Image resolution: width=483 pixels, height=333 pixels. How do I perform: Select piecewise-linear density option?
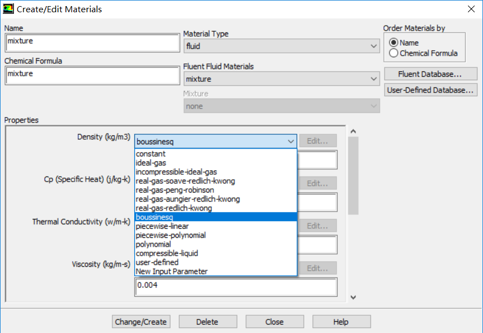[x=162, y=226]
